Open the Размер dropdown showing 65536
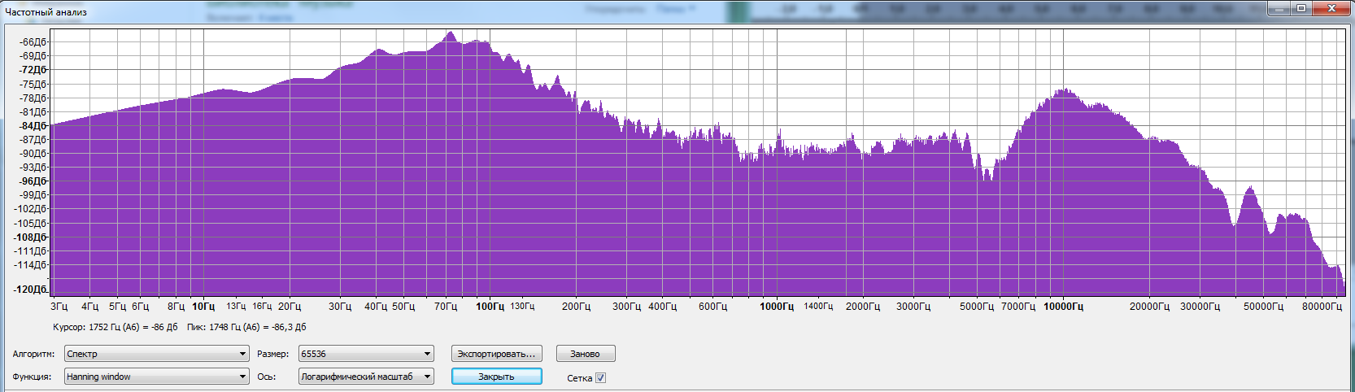Screen dimensions: 1355x392 [x=366, y=354]
